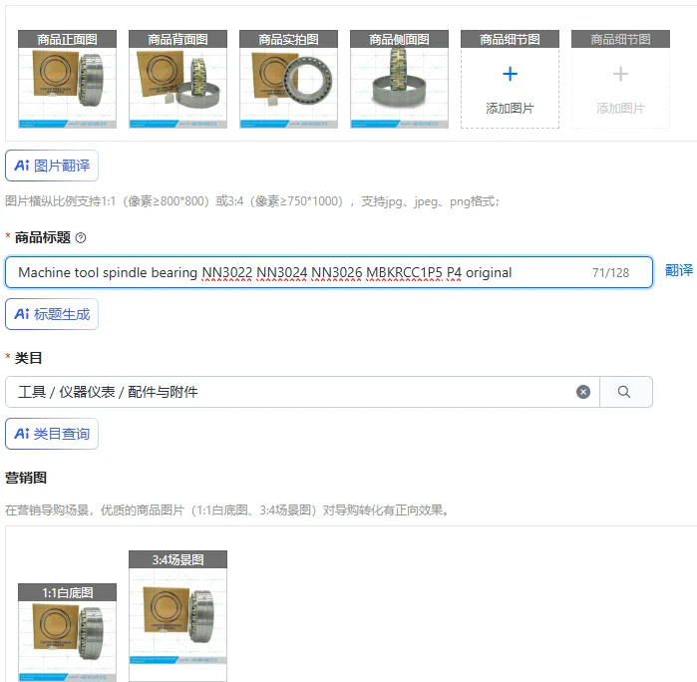This screenshot has width=697, height=682.
Task: Click the 翻译 link beside title field
Action: coord(679,270)
